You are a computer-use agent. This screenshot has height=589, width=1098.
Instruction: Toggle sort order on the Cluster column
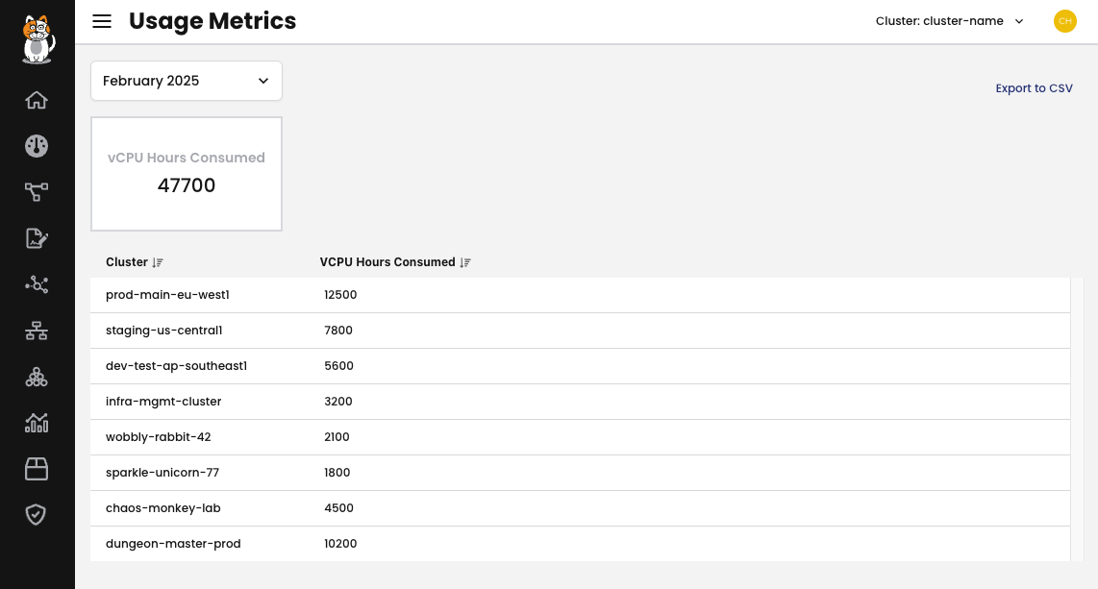(158, 262)
